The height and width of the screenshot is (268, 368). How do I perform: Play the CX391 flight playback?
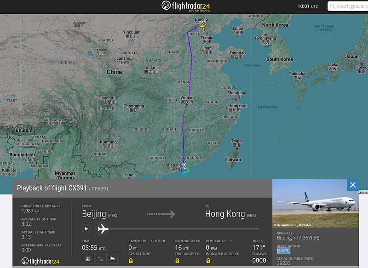coord(86,228)
